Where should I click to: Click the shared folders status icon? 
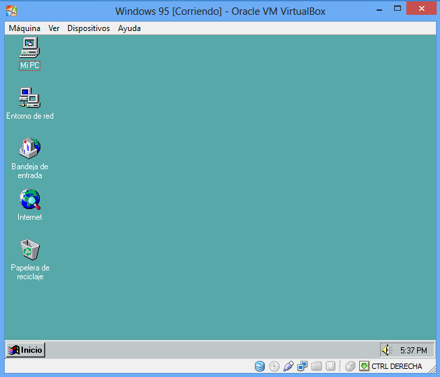(x=317, y=366)
